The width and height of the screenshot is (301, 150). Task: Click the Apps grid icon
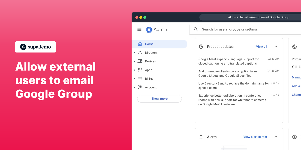(140, 70)
